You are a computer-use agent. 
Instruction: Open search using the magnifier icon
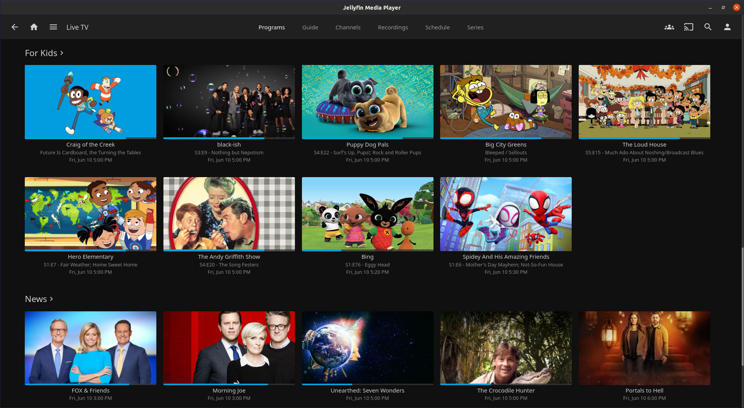(x=708, y=27)
